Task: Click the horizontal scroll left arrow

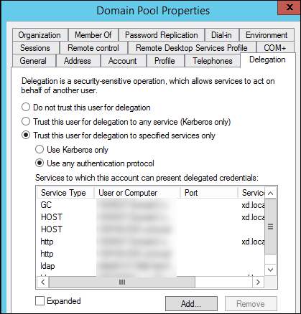Action: (43, 282)
